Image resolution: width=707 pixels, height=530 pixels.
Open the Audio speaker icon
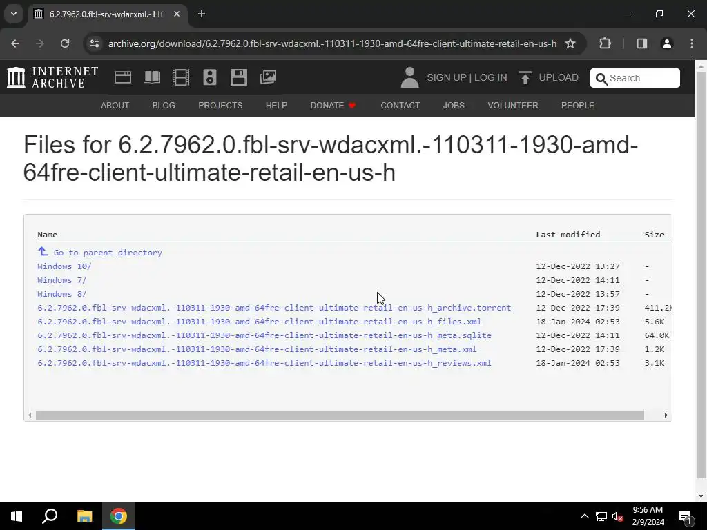[x=210, y=77]
